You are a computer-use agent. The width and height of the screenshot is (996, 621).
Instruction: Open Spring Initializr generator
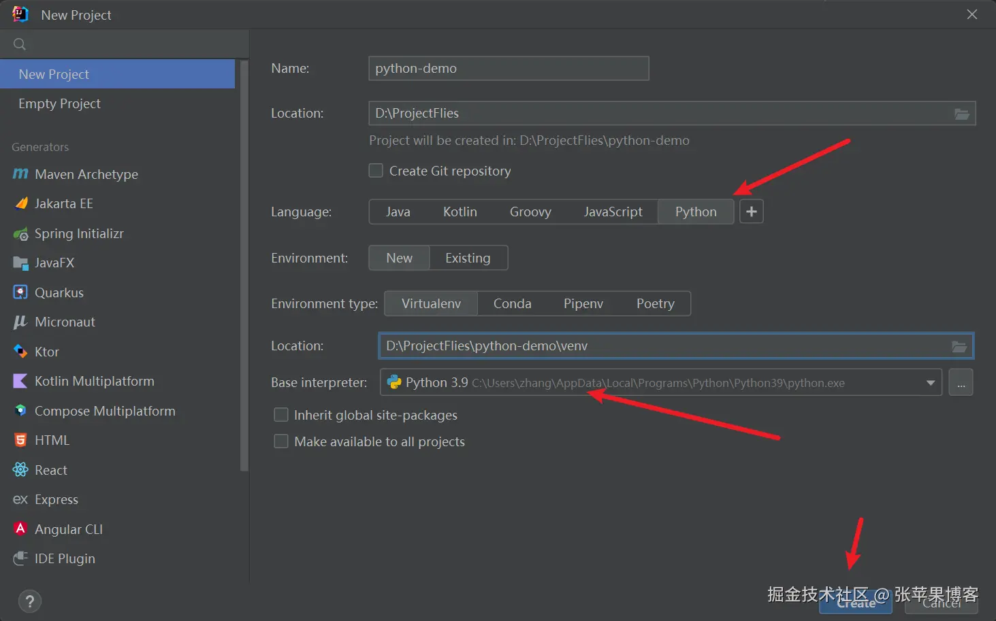(117, 233)
